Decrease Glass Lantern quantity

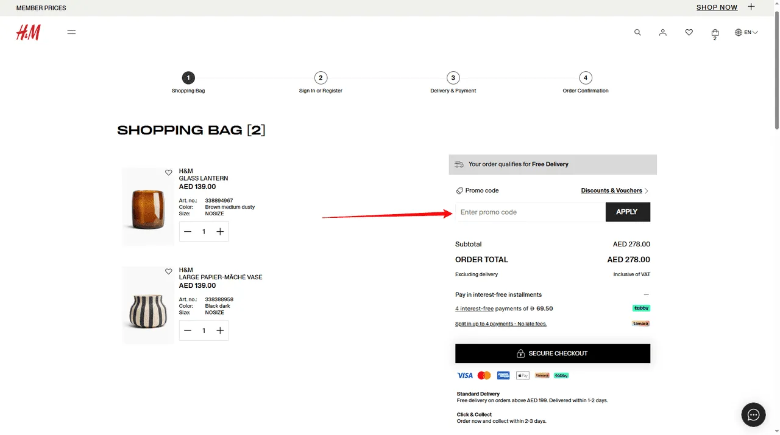[x=188, y=232]
